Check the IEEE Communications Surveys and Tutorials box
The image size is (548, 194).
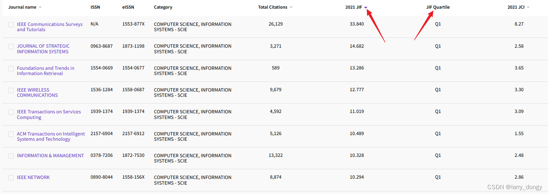click(11, 25)
